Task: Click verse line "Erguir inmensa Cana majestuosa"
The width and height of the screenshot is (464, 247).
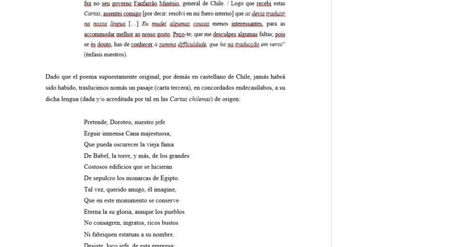Action: point(127,133)
